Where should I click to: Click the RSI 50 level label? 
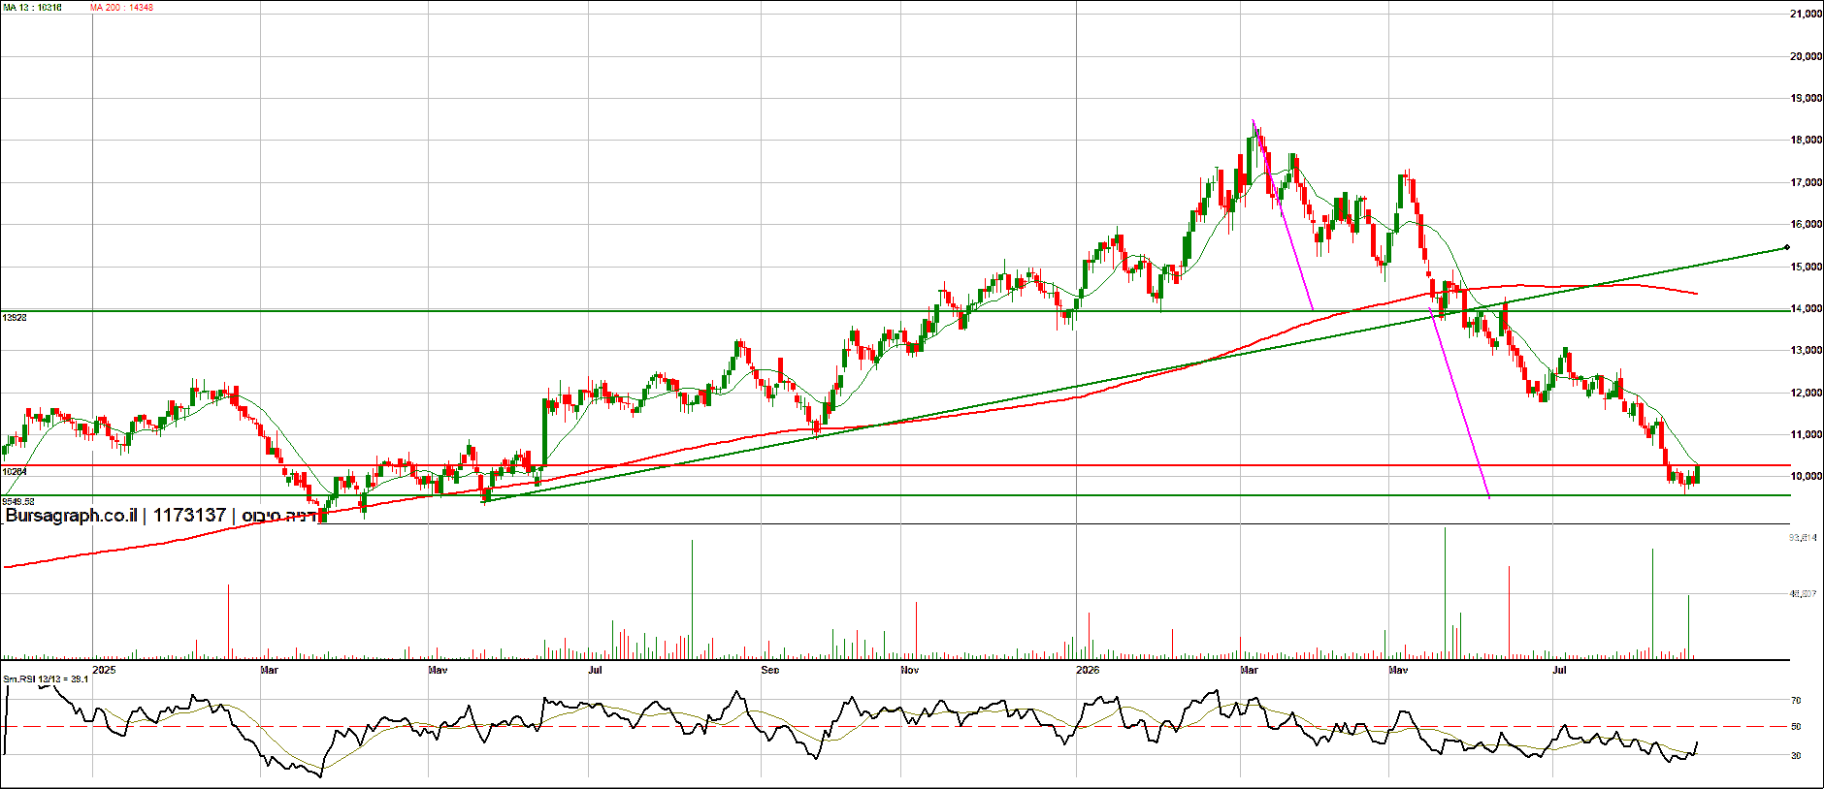[1796, 726]
